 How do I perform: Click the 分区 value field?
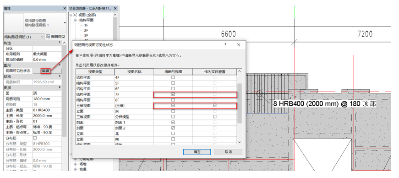47,49
